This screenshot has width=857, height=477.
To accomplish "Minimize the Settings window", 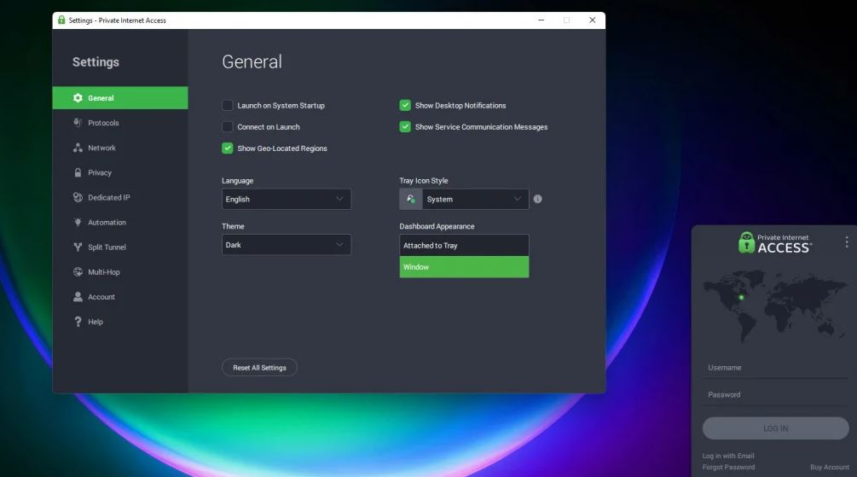I will click(x=541, y=20).
